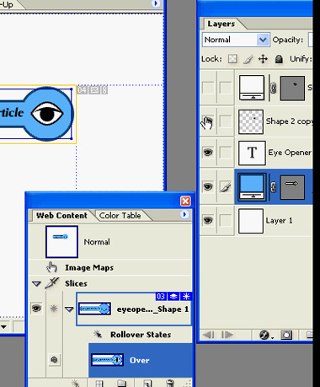Toggle visibility of Shape 2 copy layer
Screen dimensions: 320x387
pos(208,121)
